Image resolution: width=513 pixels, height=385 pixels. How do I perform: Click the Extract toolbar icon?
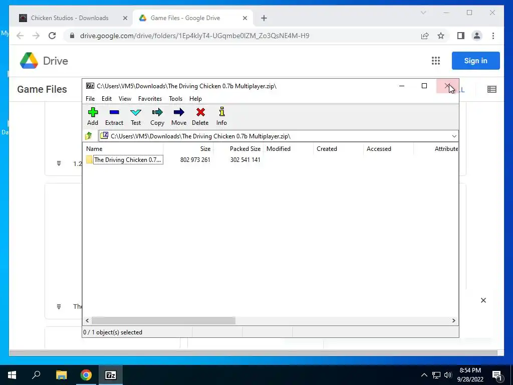point(114,116)
